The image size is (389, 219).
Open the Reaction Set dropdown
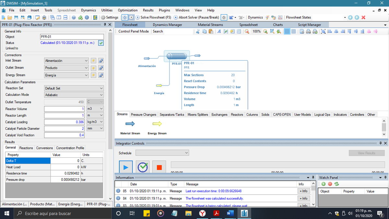pyautogui.click(x=74, y=88)
